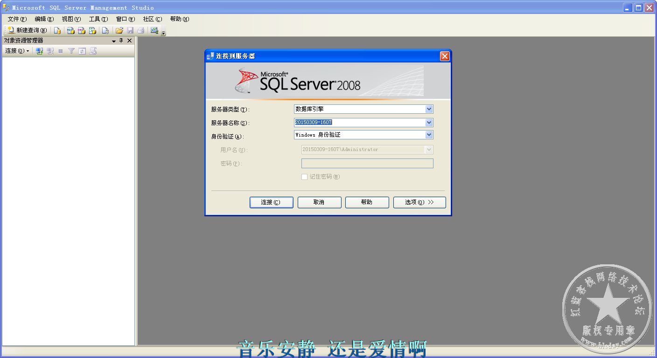Click the Save floppy disk icon

[130, 30]
